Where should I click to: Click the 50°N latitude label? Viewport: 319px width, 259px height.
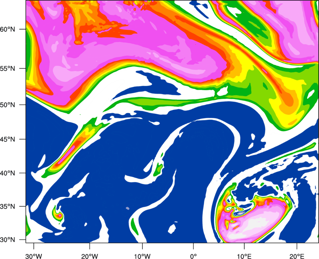pyautogui.click(x=8, y=105)
